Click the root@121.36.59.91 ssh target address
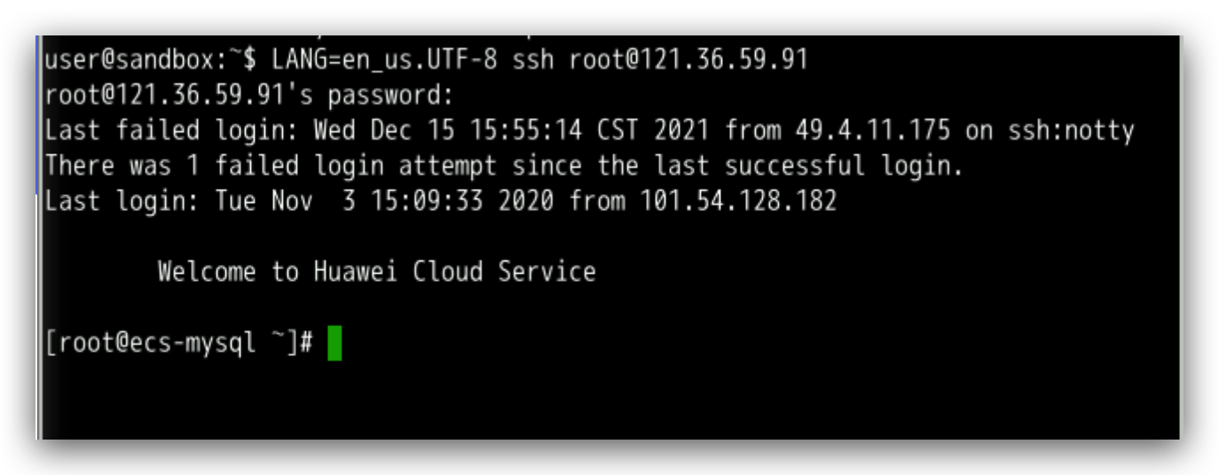Image resolution: width=1219 pixels, height=475 pixels. (688, 60)
